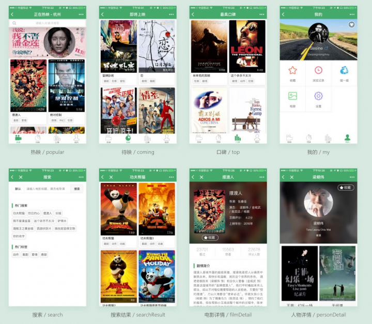The width and height of the screenshot is (372, 324).
Task: Open the Forrest Gump poster on top screen
Action: tap(247, 111)
